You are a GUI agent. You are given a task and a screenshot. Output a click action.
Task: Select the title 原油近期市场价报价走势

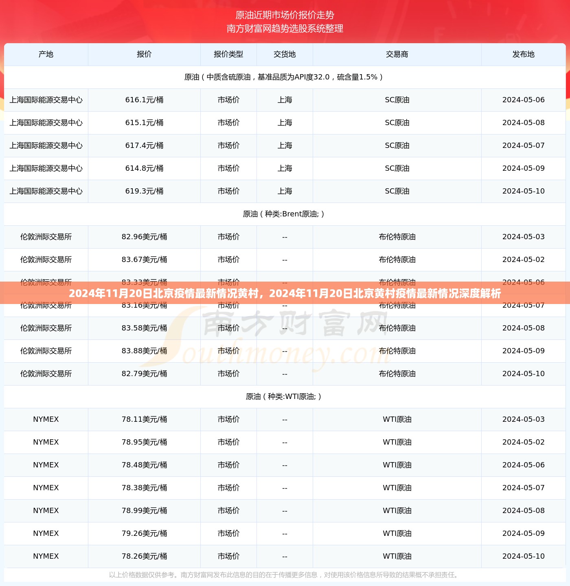pos(285,15)
